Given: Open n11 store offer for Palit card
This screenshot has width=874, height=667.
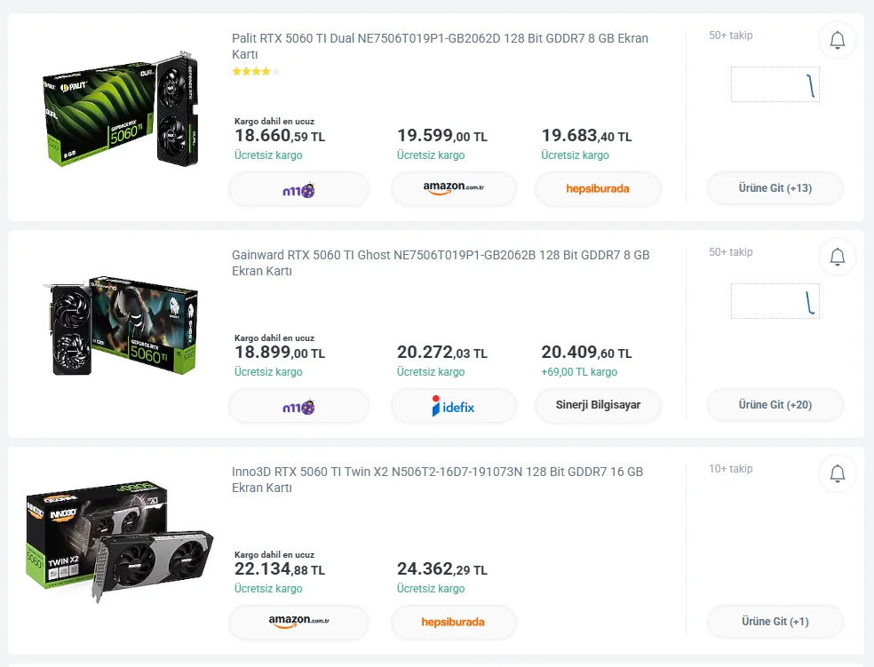Looking at the screenshot, I should [x=298, y=189].
